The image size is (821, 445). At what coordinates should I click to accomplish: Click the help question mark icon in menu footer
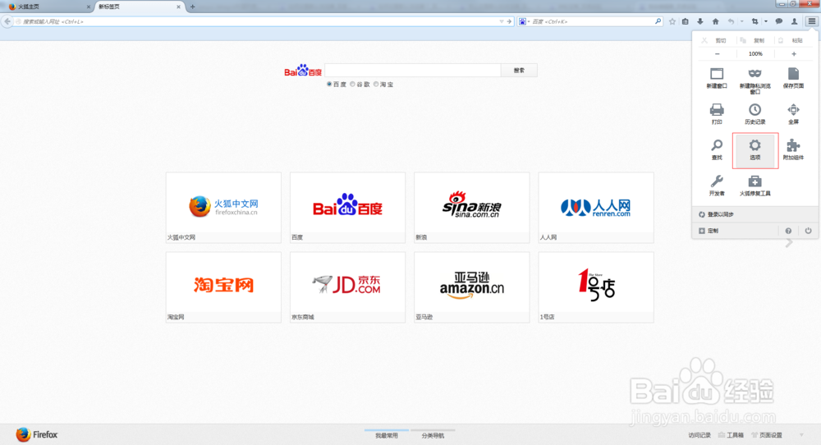click(x=788, y=231)
